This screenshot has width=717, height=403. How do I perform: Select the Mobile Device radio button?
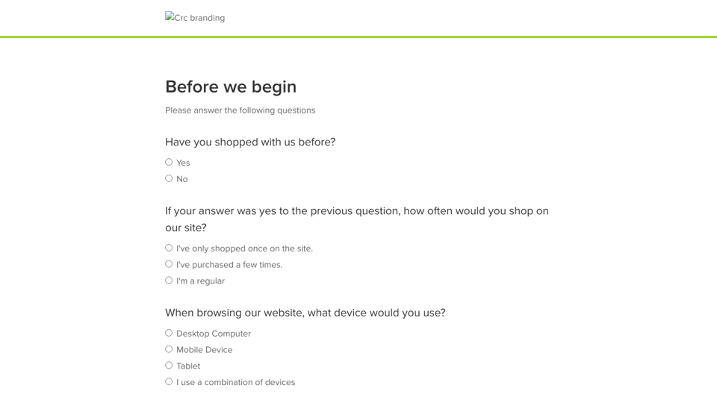[x=169, y=349]
